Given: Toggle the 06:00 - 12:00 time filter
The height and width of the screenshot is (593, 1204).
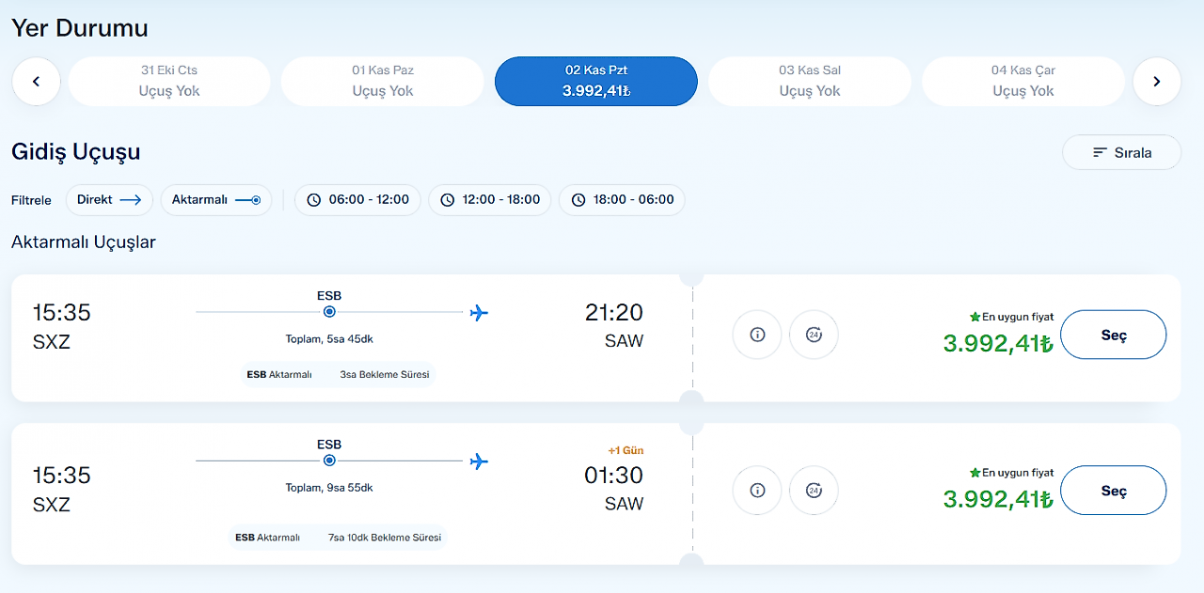Looking at the screenshot, I should click(x=357, y=200).
